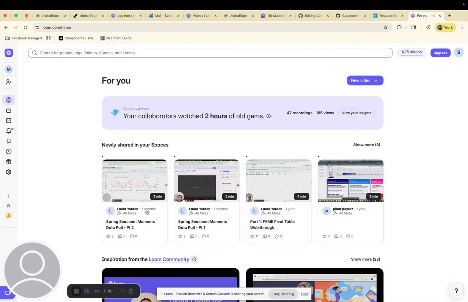This screenshot has width=468, height=302.
Task: Open Spring Seasonal Moments Pt 2 thumbnail
Action: (x=135, y=181)
